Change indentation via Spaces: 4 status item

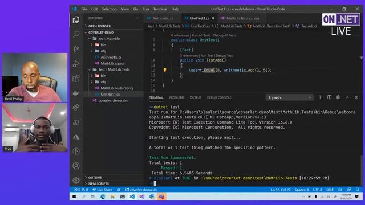(x=302, y=190)
